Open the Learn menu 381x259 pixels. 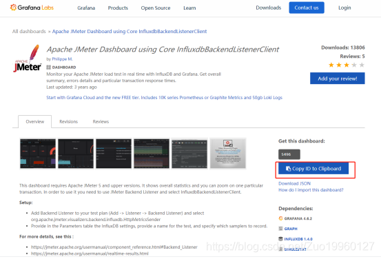point(189,8)
